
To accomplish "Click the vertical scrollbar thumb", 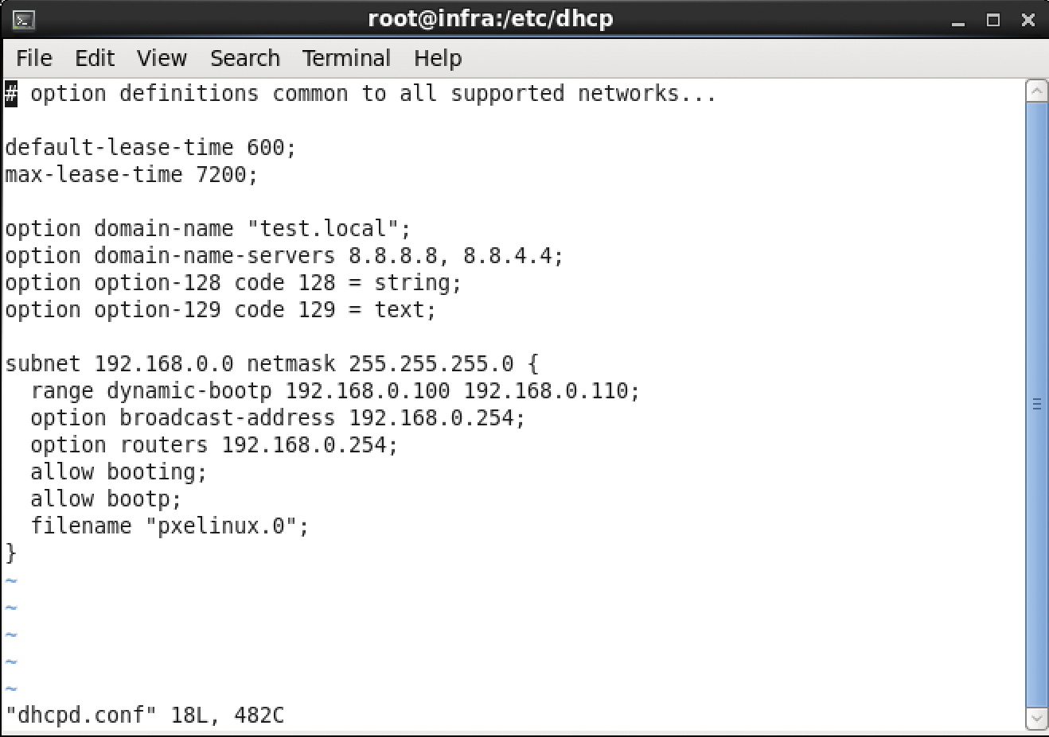I will 1036,404.
